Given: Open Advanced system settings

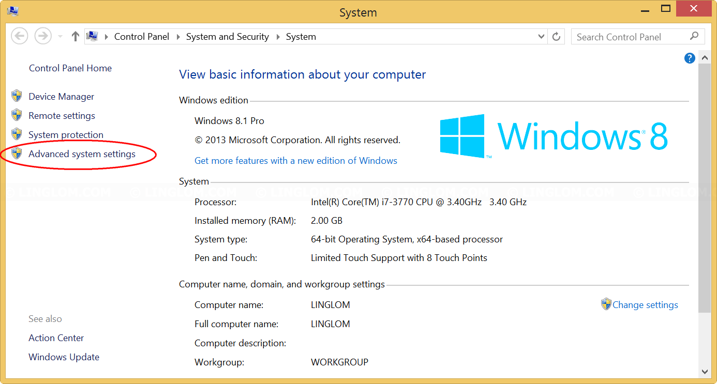Looking at the screenshot, I should (82, 154).
